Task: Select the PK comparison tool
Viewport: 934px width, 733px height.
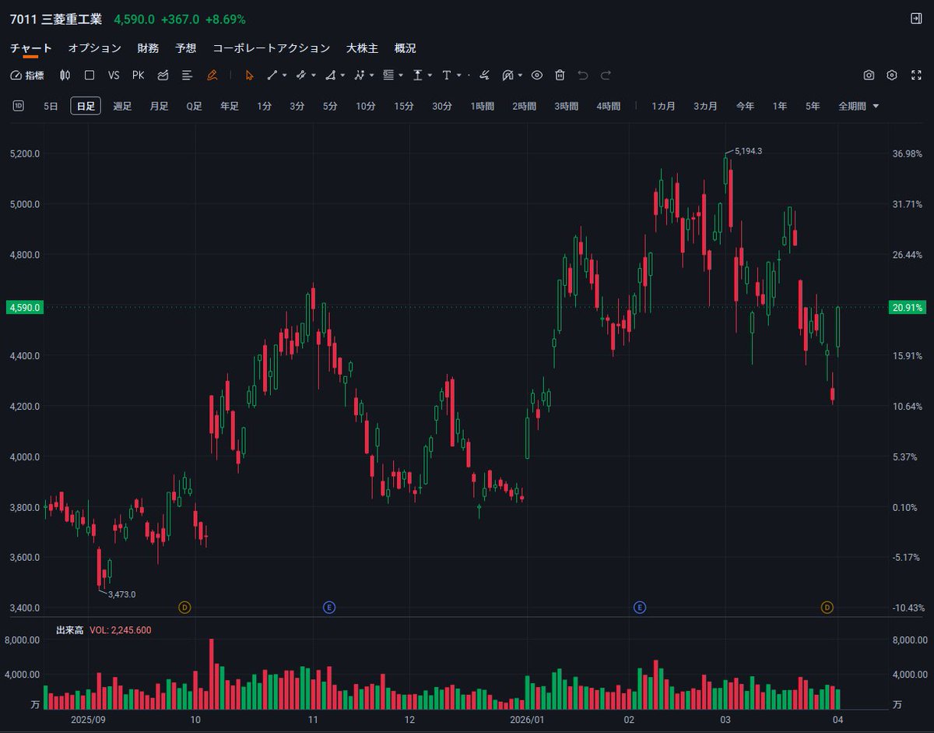Action: 138,76
